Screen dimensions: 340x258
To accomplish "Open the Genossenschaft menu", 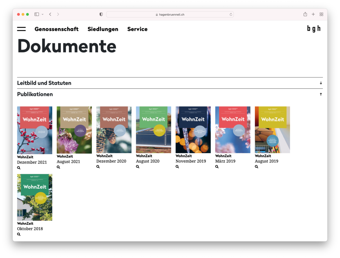I will pos(56,29).
